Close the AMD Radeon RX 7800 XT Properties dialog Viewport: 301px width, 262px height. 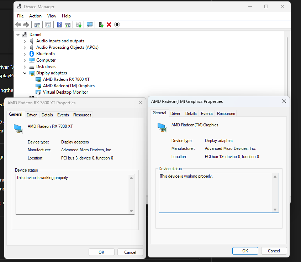point(141,103)
